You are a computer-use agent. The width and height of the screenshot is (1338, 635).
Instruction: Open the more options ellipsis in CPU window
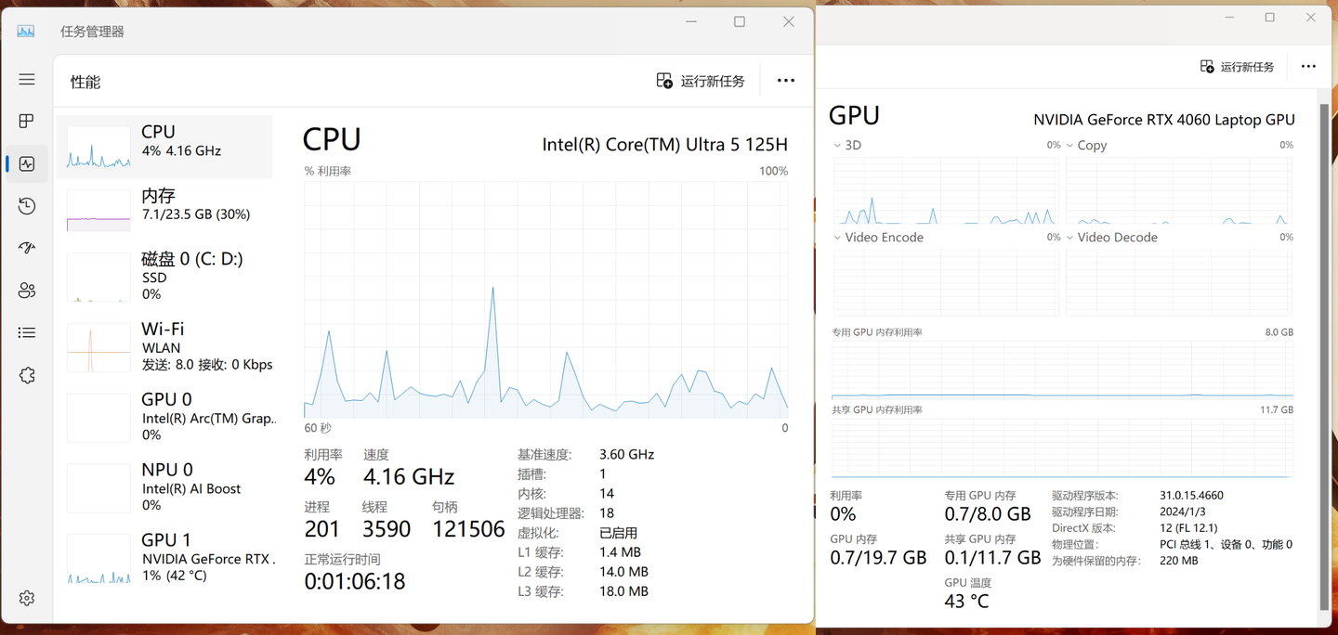click(x=786, y=81)
